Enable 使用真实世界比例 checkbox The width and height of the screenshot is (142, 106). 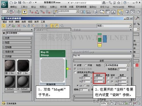75,72
